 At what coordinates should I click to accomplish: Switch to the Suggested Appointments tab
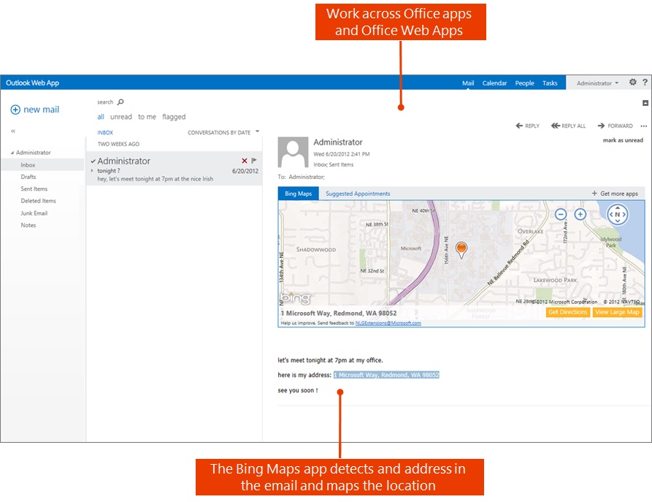pos(358,194)
